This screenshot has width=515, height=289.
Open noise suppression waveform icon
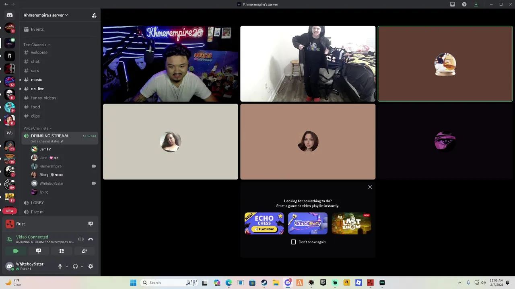pyautogui.click(x=81, y=239)
